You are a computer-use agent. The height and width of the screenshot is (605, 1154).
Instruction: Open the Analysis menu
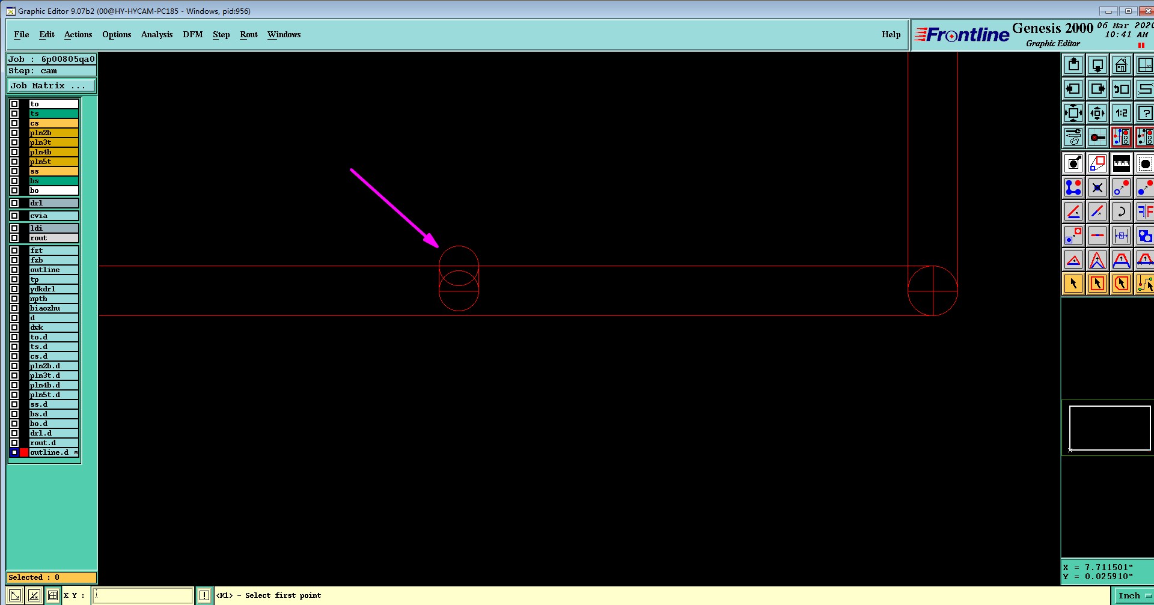coord(157,35)
